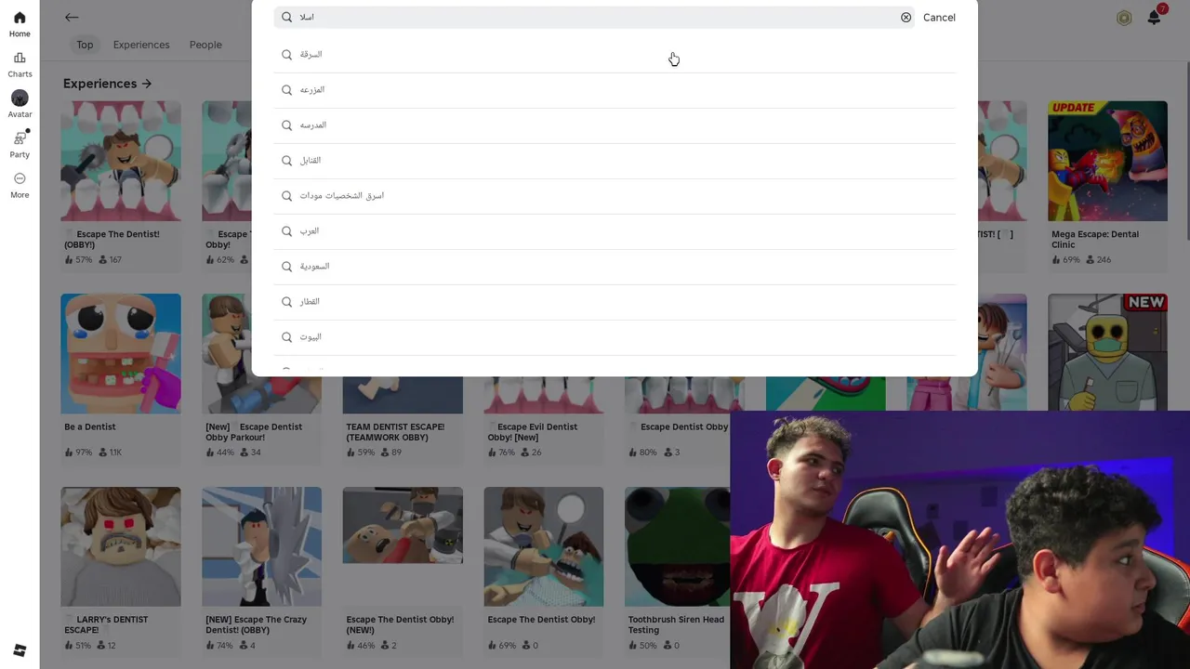This screenshot has width=1190, height=669.
Task: Open the Charts icon in the sidebar
Action: point(20,59)
